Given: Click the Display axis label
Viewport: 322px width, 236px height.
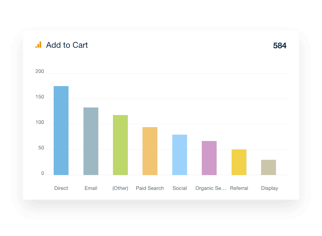Looking at the screenshot, I should 269,188.
